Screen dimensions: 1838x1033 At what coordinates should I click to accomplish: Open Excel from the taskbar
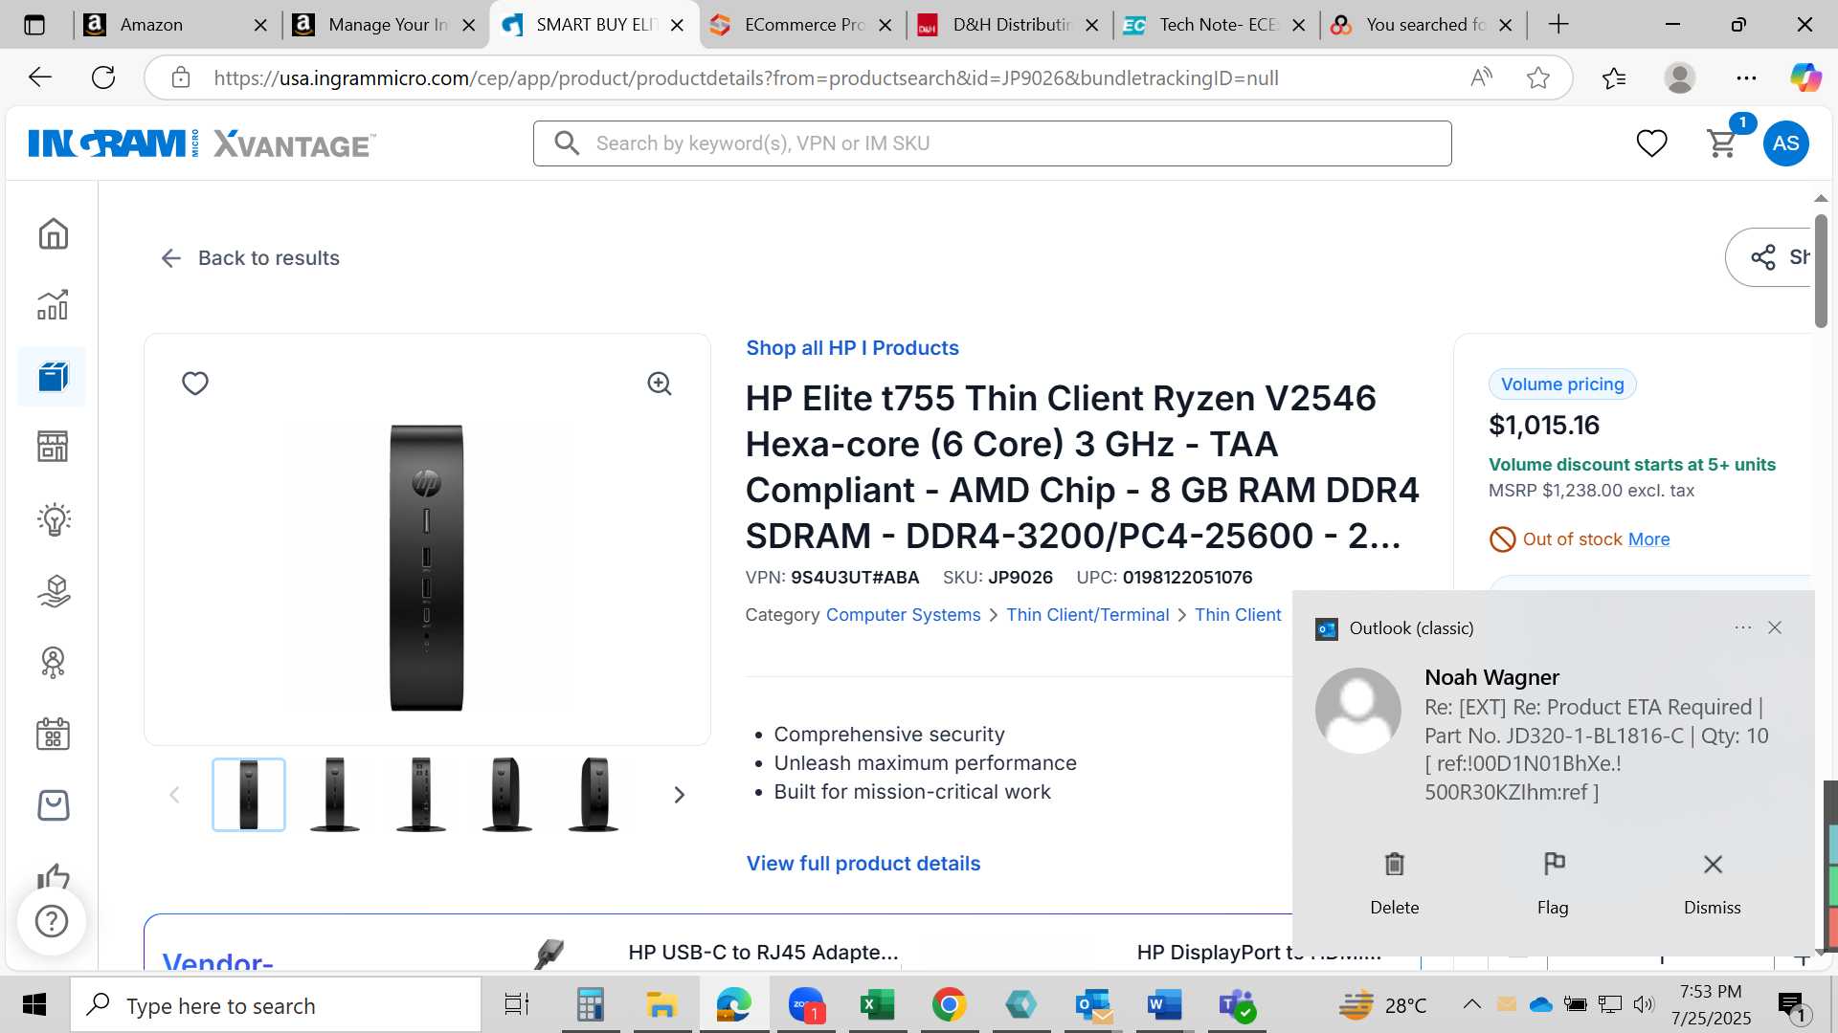[x=877, y=1005]
